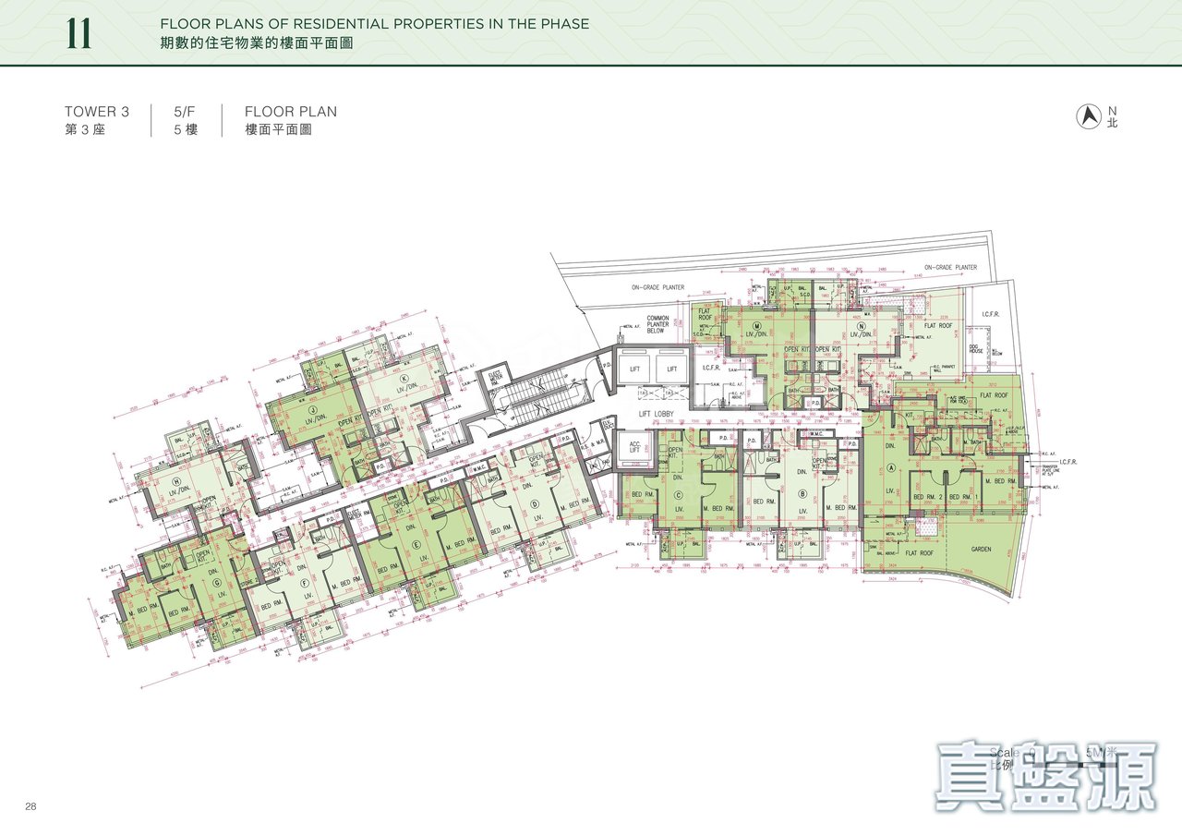
Task: Click the circled unit letter "A"
Action: (891, 467)
